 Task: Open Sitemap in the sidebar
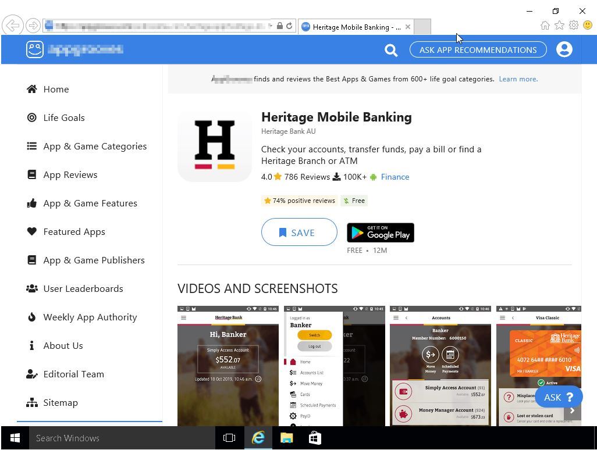coord(61,403)
